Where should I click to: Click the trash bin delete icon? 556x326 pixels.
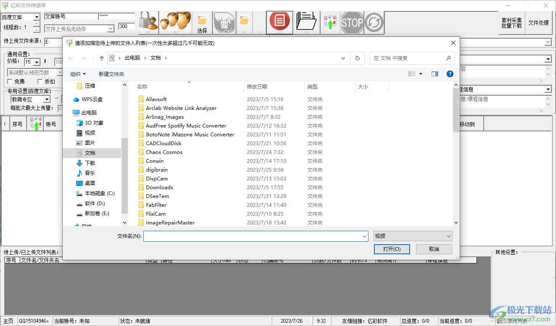pyautogui.click(x=224, y=22)
